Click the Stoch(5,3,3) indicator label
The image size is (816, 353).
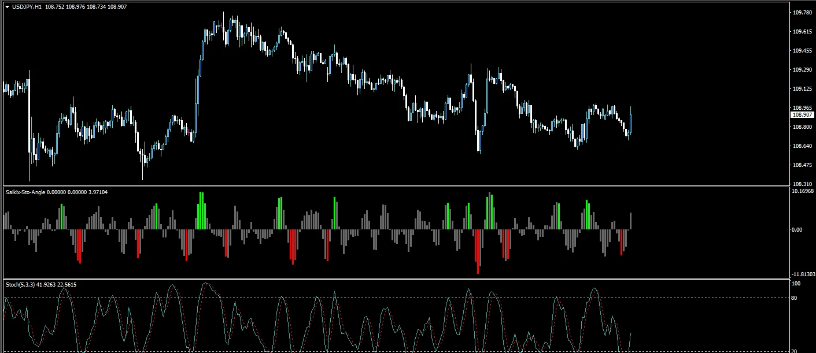tap(21, 284)
